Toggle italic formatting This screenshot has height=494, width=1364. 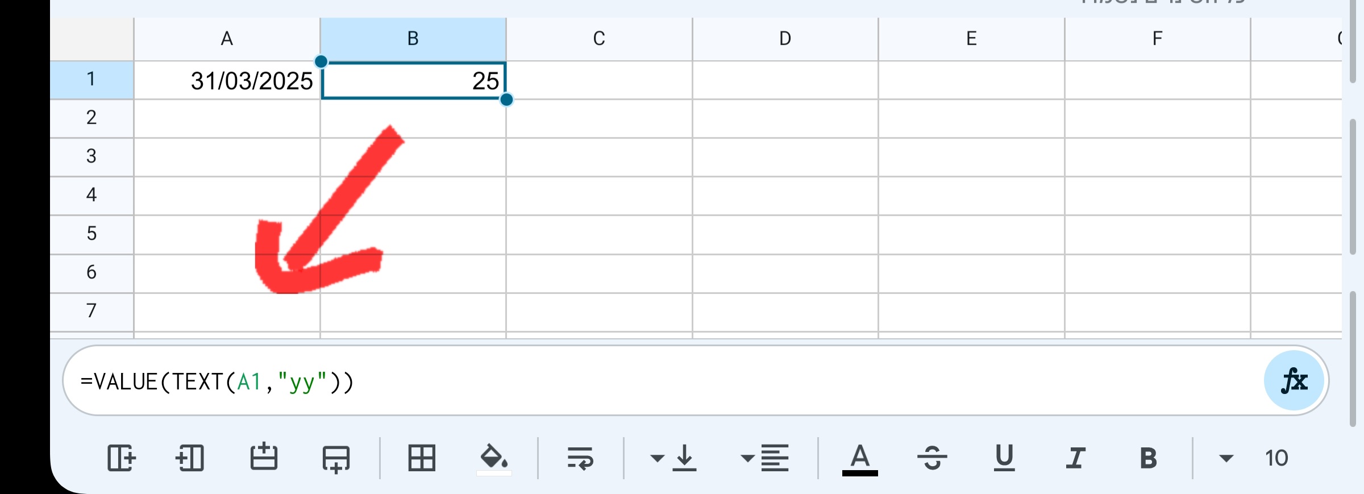(1075, 458)
